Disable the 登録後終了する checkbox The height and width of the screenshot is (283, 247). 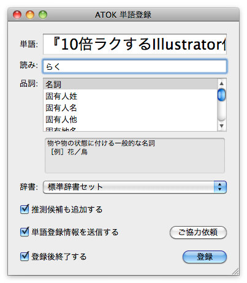[x=25, y=257]
